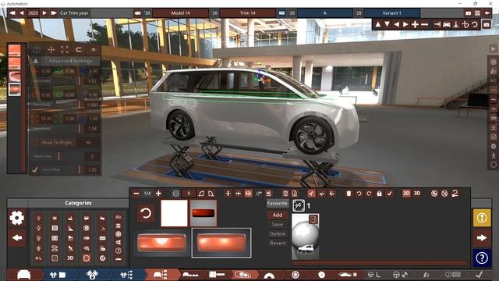Move camera up with the up triangle
Screen dimensions: 499x281
tap(377, 24)
